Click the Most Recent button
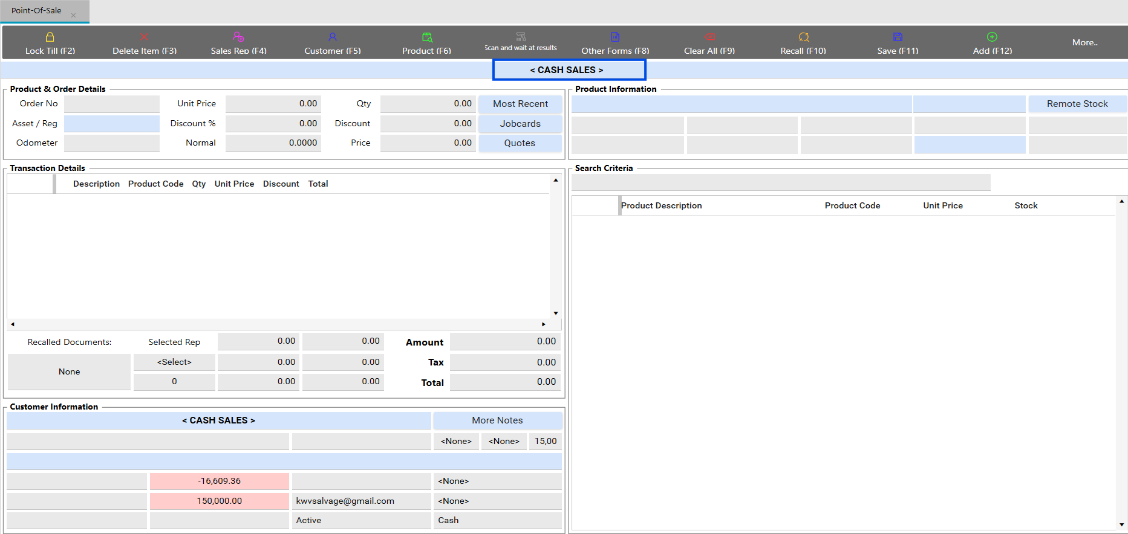This screenshot has width=1128, height=534. [x=520, y=104]
